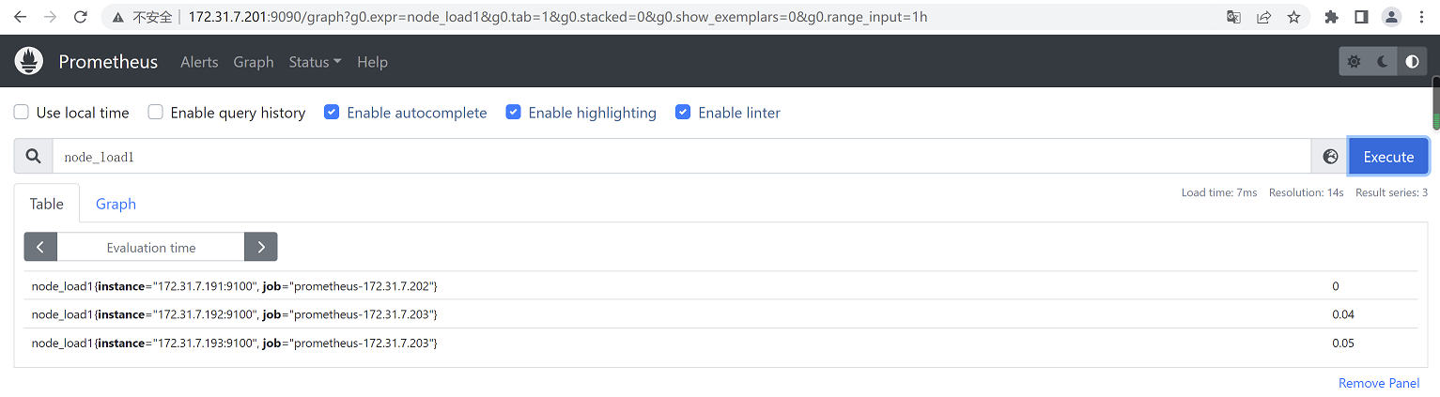The width and height of the screenshot is (1440, 397).
Task: Expand the Status dropdown menu
Action: tap(315, 62)
